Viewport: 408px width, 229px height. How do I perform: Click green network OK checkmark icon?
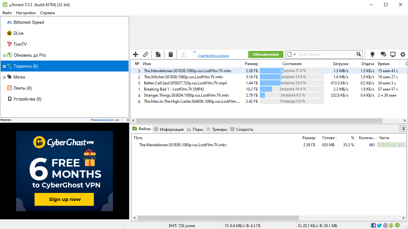coord(397,225)
